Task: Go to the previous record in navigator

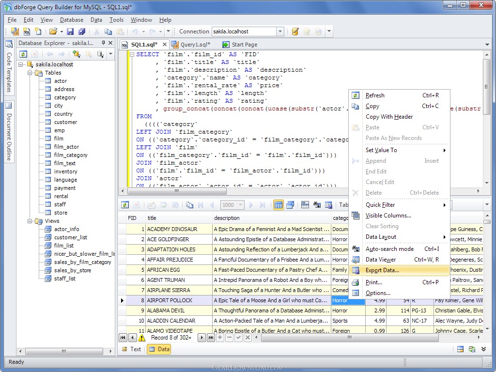Action: tap(133, 338)
